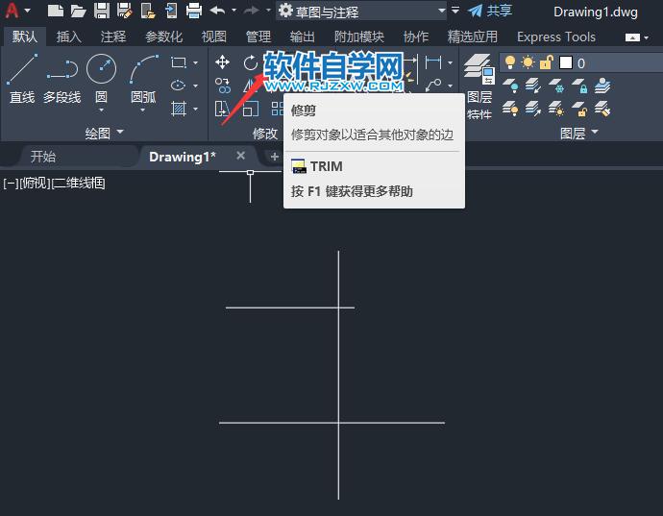The image size is (663, 516).
Task: Select the Copy tool icon
Action: coord(222,86)
